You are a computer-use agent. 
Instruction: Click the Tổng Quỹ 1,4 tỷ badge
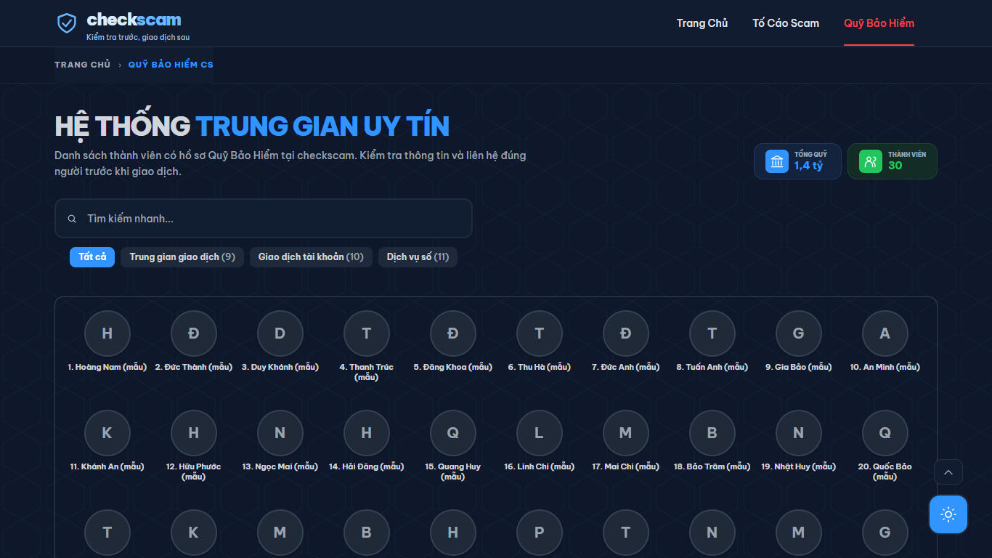pyautogui.click(x=797, y=161)
